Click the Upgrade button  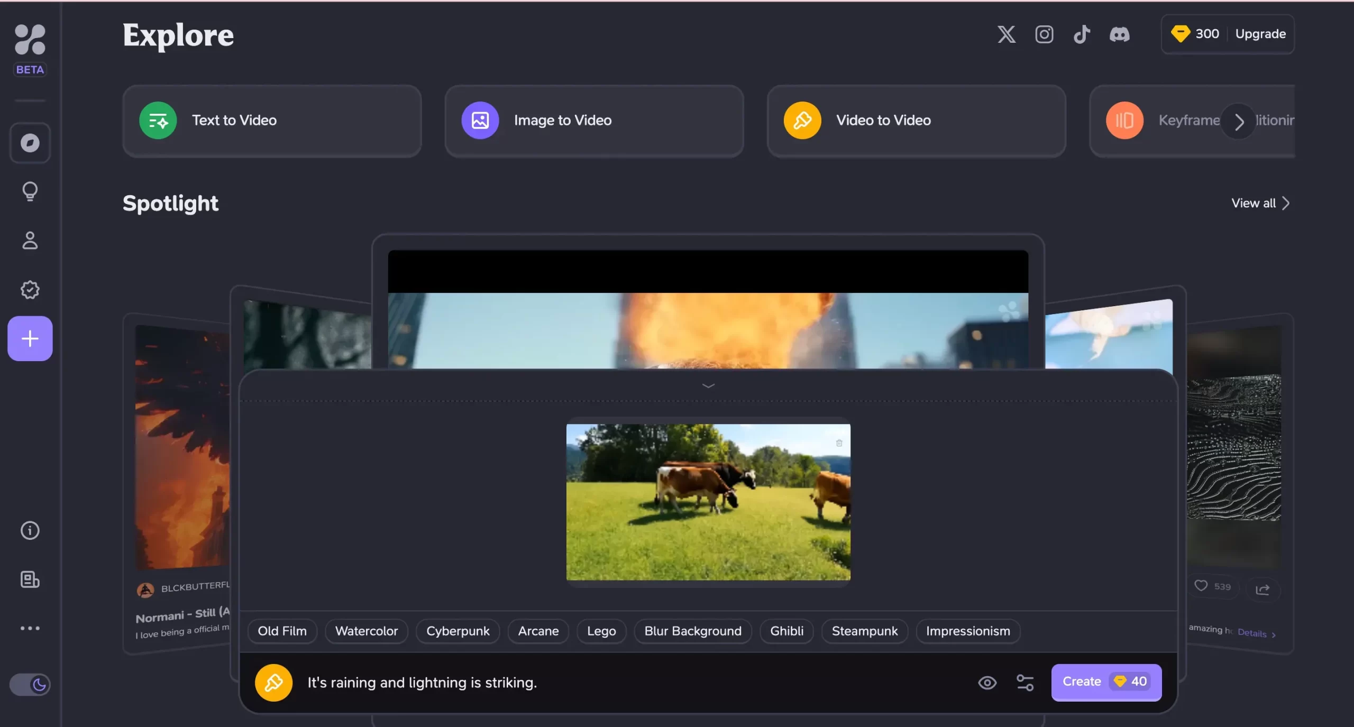[1260, 34]
